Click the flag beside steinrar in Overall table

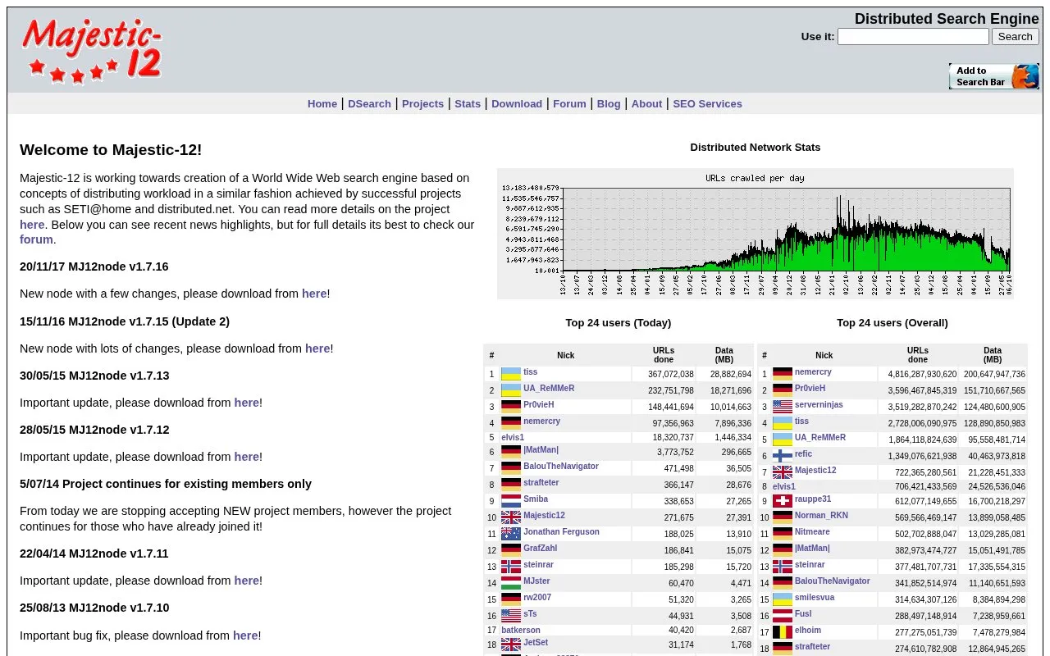pyautogui.click(x=783, y=567)
